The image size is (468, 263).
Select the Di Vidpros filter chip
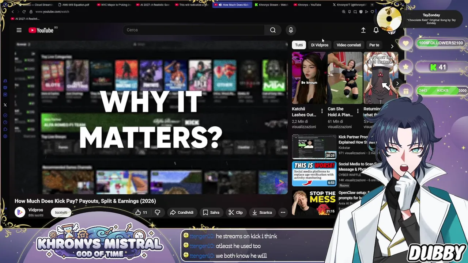pos(320,45)
